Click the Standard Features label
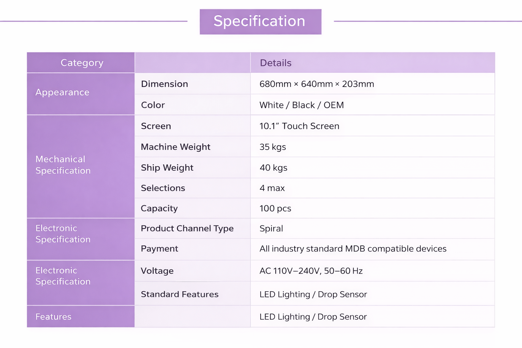Screen dimensions: 522x348 click(180, 294)
